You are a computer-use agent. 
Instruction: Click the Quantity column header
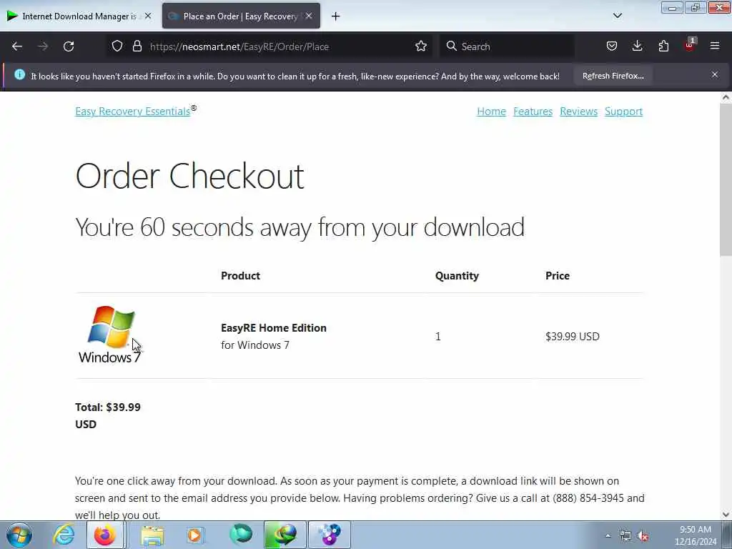tap(457, 275)
